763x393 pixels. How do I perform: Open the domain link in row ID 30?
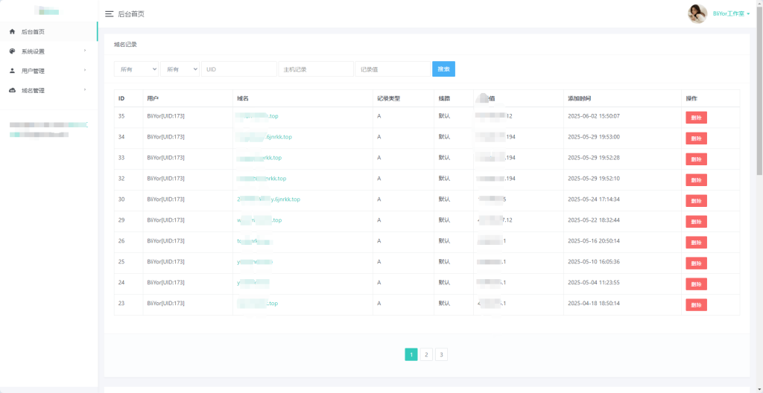click(x=269, y=199)
